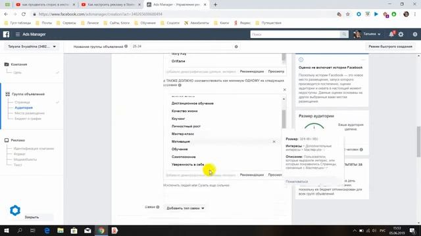Image resolution: width=421 pixels, height=236 pixels.
Task: Click the help question mark icon
Action: coord(415,34)
